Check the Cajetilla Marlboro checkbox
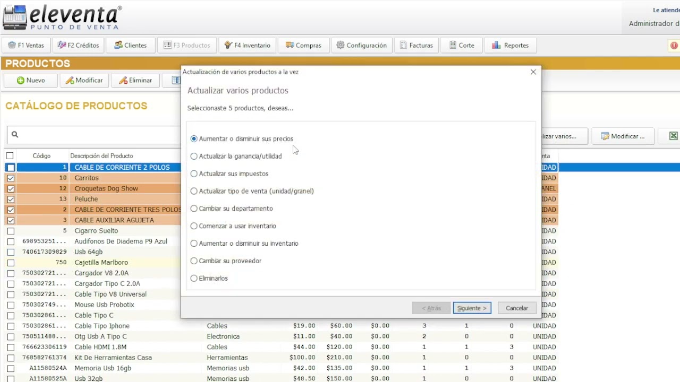Image resolution: width=680 pixels, height=382 pixels. point(11,263)
